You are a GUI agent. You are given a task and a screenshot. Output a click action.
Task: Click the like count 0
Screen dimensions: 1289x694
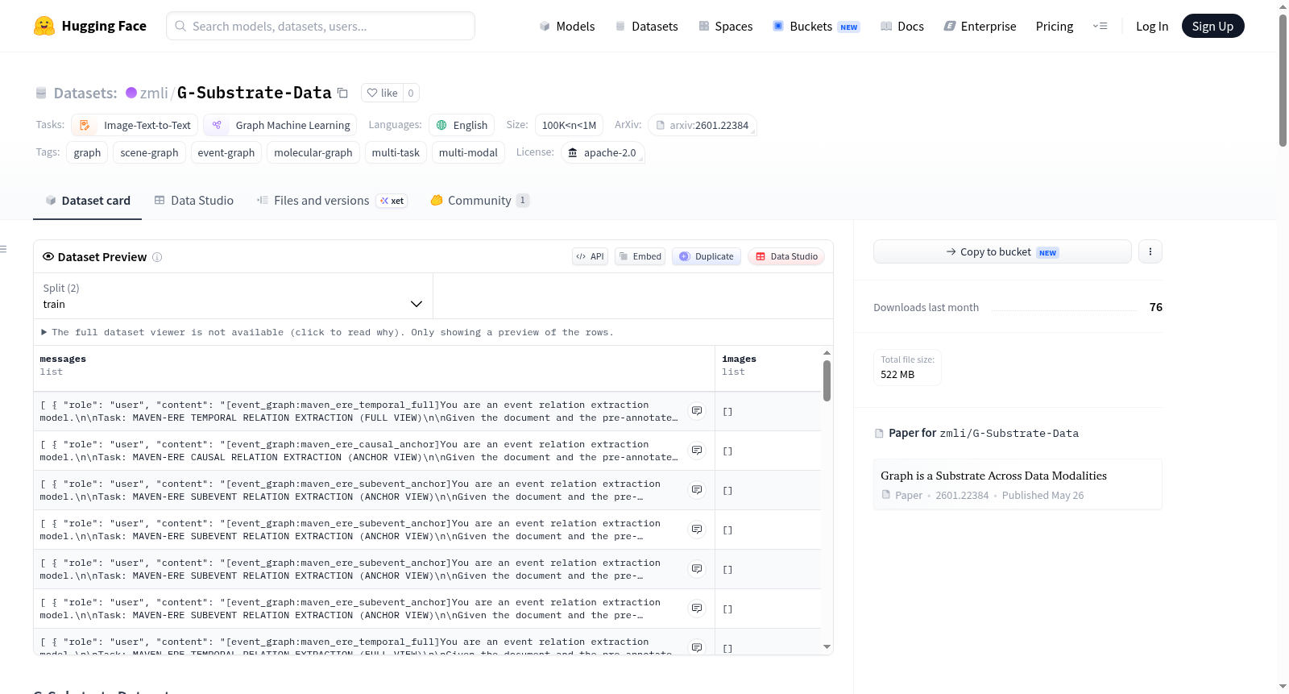pyautogui.click(x=411, y=93)
